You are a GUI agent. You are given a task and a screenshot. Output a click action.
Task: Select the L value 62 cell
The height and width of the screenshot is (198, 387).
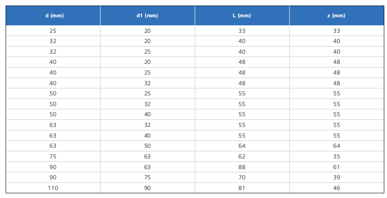point(242,156)
